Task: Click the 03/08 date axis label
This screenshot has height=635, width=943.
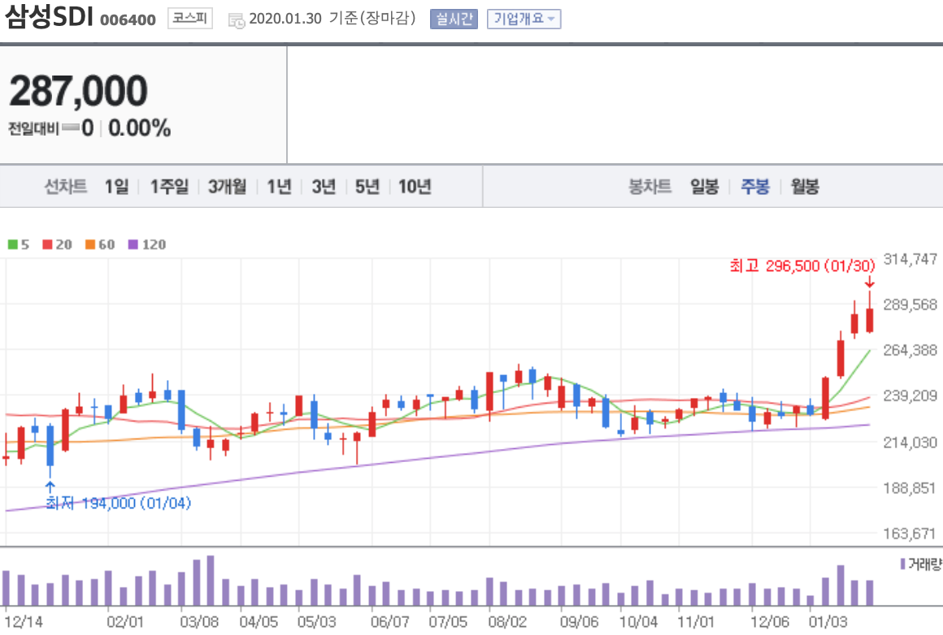Action: 199,622
